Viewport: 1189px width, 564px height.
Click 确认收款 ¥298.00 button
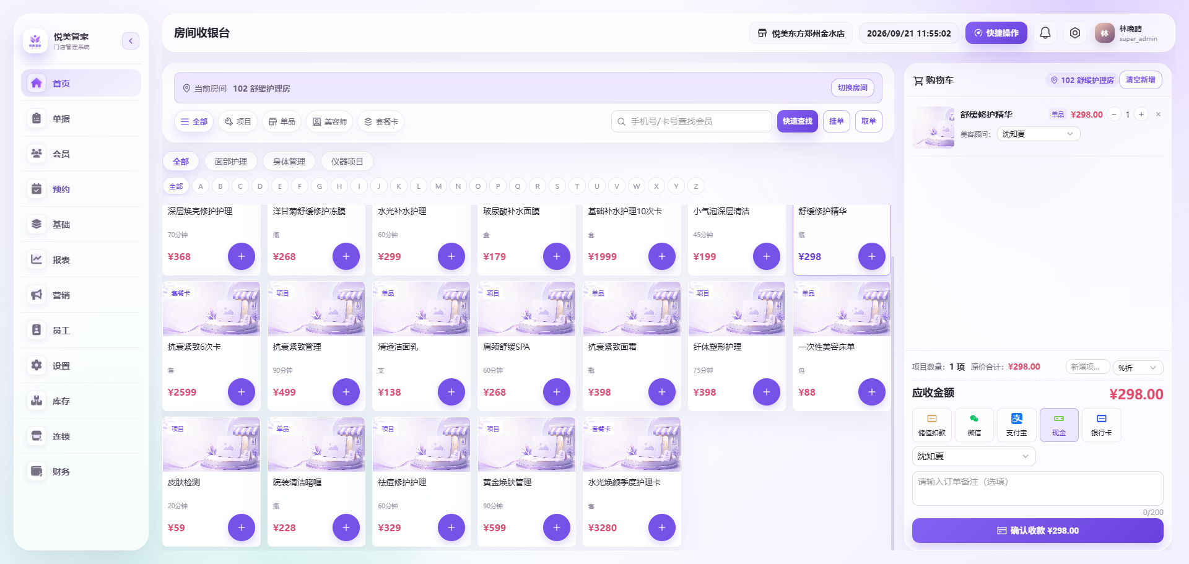1038,531
